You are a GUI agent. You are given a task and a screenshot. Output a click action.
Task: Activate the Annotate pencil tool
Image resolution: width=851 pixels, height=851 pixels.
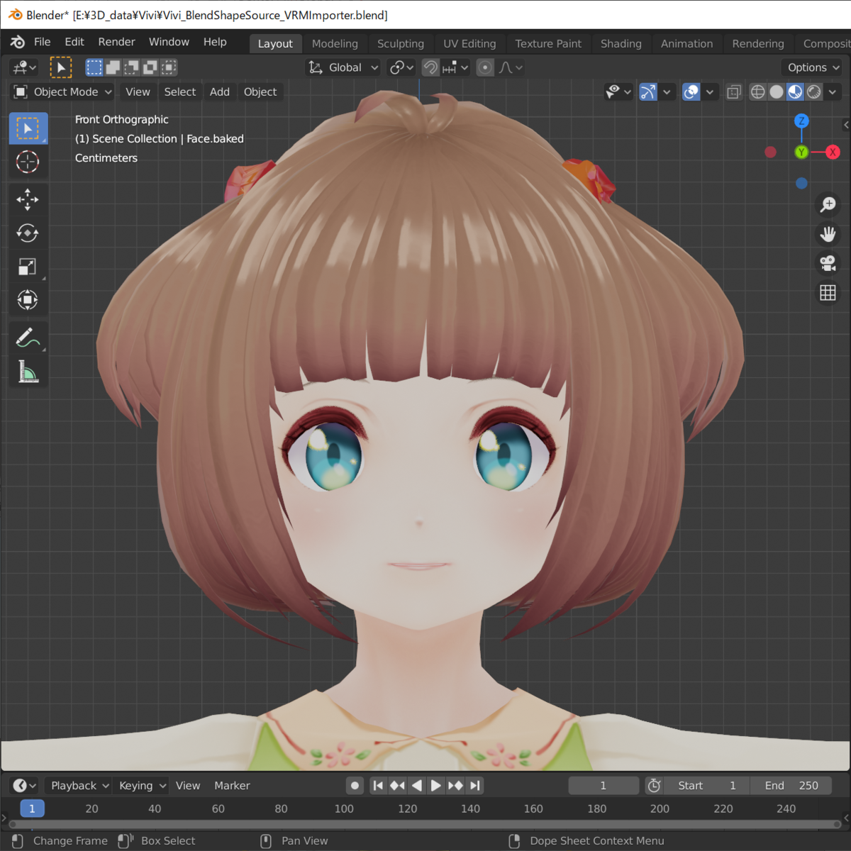click(28, 338)
